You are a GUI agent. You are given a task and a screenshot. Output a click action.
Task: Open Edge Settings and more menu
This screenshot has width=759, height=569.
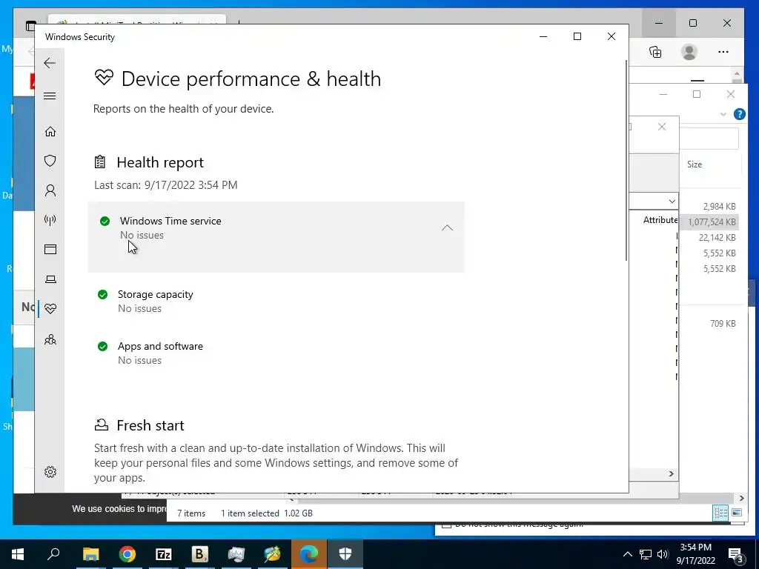[x=723, y=52]
